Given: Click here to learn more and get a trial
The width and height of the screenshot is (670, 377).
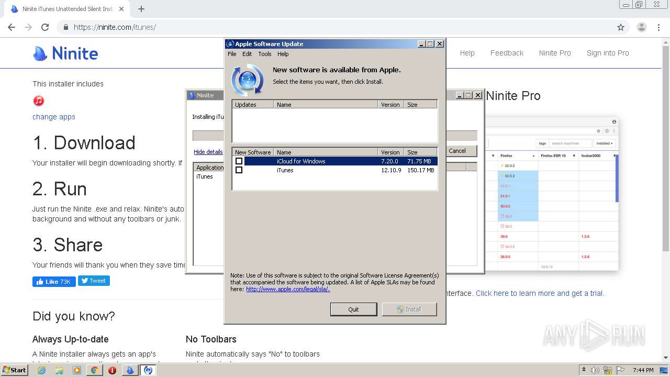Looking at the screenshot, I should 540,293.
